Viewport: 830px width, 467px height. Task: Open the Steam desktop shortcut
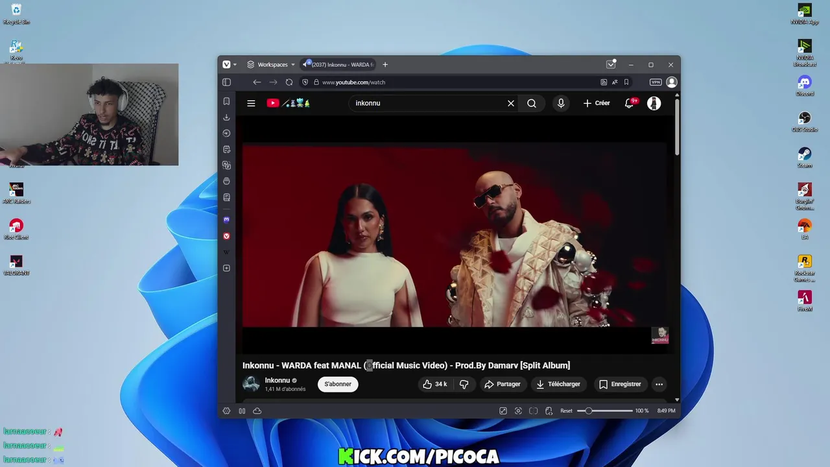pos(805,157)
